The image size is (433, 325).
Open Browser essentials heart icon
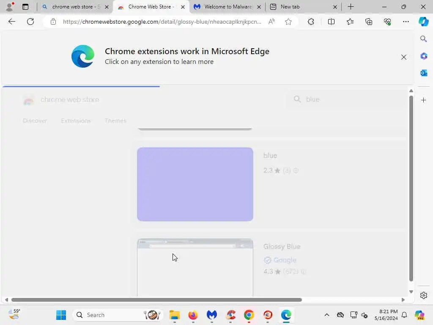coord(387,22)
